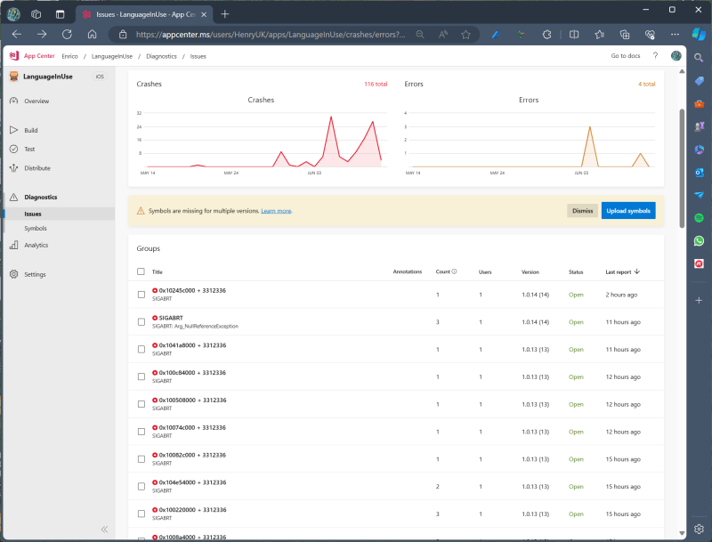Check the 0x100220000 + 3312336 row checkbox
Viewport: 712px width, 542px height.
[142, 514]
